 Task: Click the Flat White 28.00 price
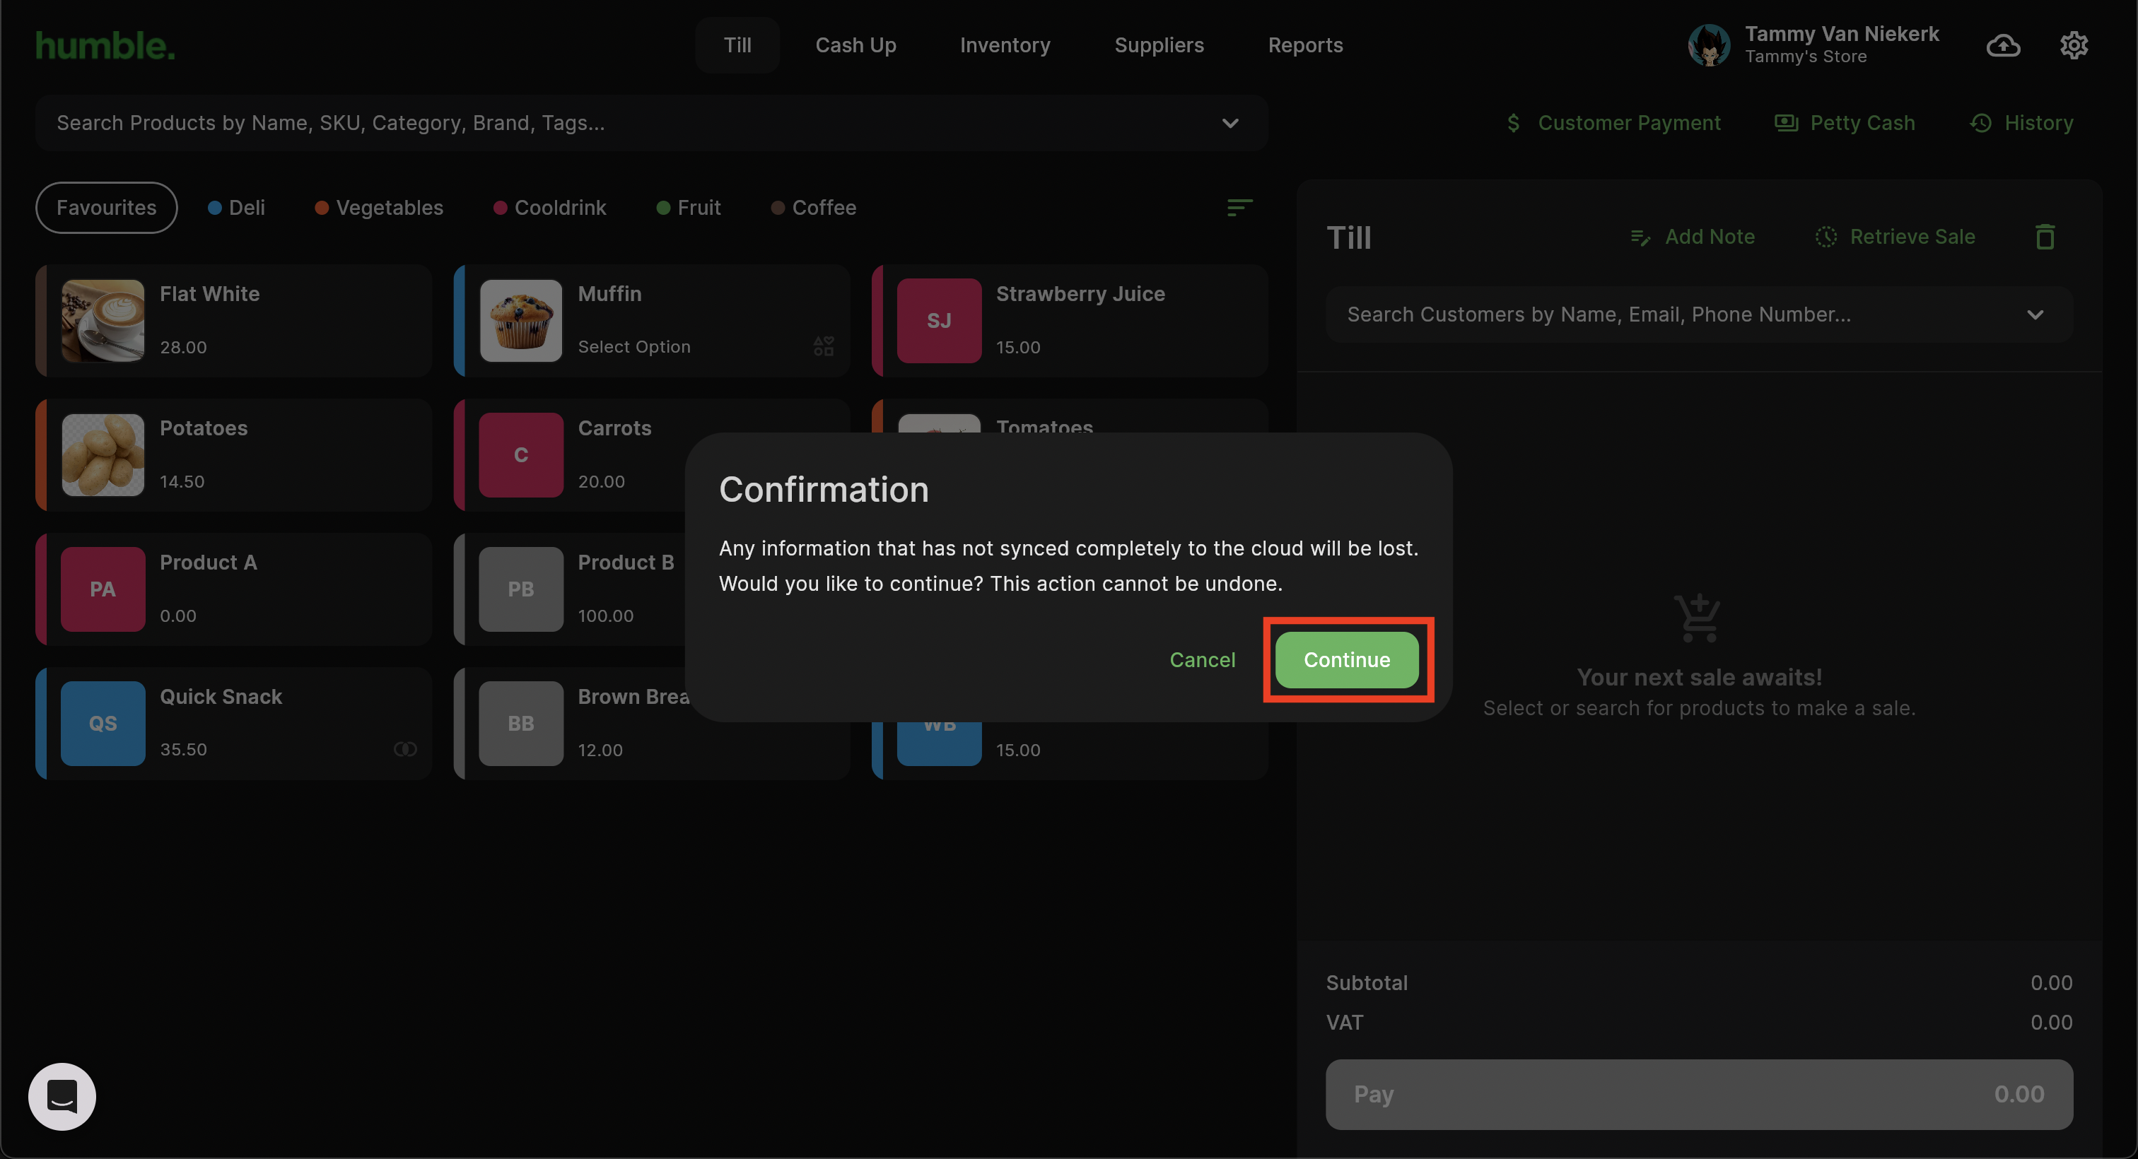pyautogui.click(x=183, y=347)
